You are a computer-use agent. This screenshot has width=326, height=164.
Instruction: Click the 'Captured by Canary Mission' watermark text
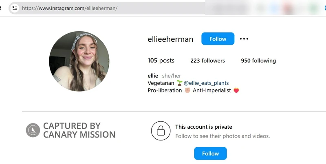pos(79,130)
